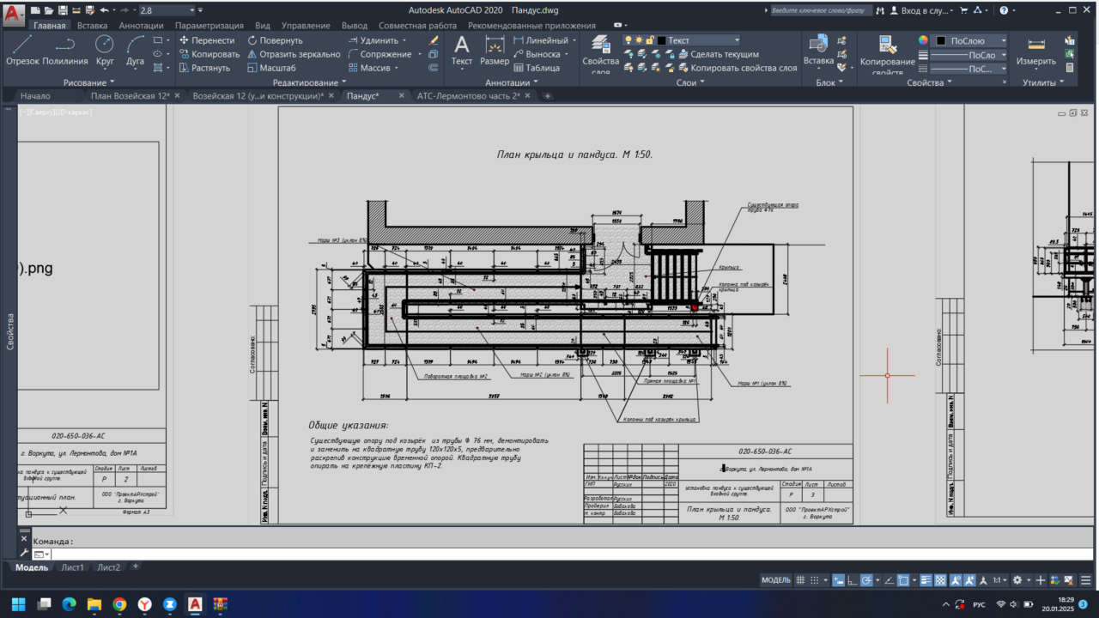
Task: Expand the Слои panel
Action: (x=689, y=82)
